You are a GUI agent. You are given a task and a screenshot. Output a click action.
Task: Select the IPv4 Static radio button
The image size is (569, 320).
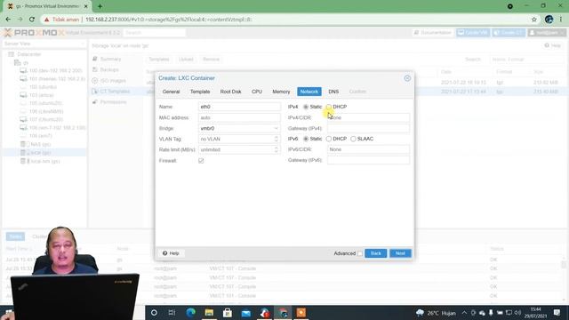tap(306, 107)
